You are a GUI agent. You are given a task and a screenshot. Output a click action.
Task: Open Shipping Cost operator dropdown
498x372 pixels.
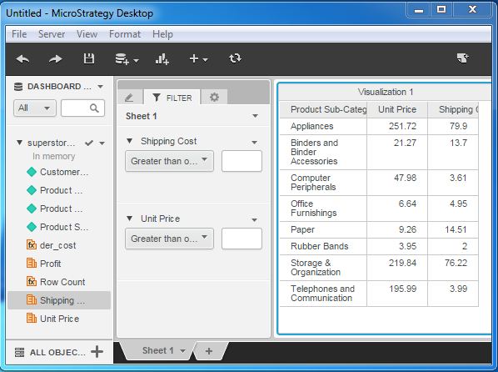point(169,161)
